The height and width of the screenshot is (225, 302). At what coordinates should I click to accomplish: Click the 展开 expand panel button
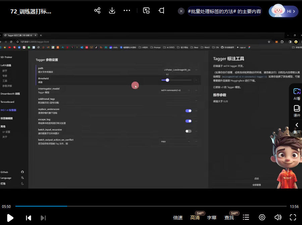pos(297,128)
